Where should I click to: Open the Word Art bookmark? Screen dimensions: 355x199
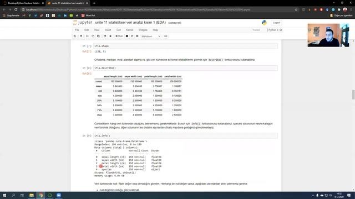88,15
